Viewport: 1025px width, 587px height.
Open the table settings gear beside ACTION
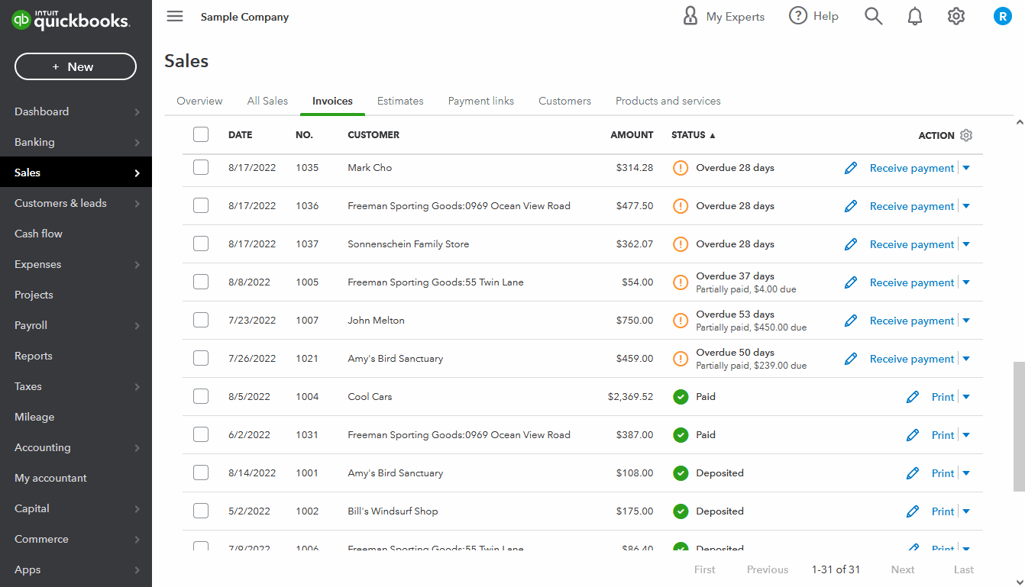click(x=966, y=135)
